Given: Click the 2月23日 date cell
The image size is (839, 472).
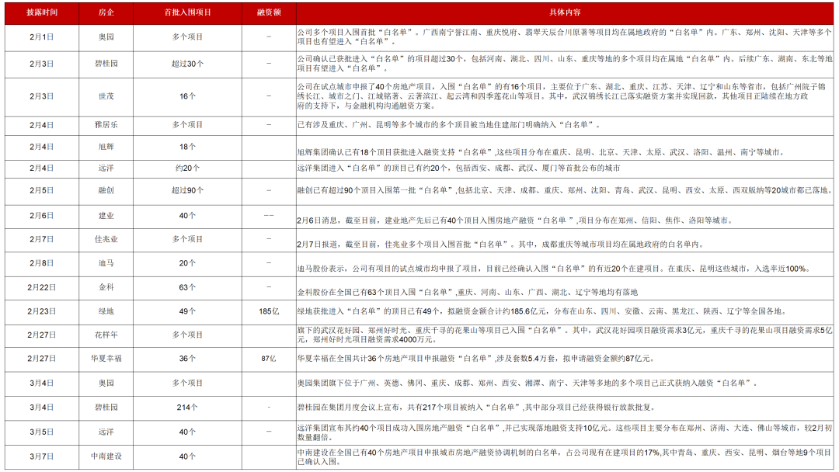Looking at the screenshot, I should tap(42, 311).
